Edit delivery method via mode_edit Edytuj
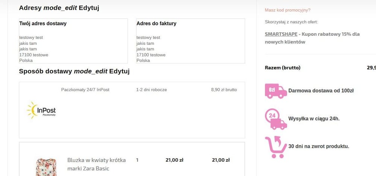This screenshot has width=376, height=176. pos(102,71)
